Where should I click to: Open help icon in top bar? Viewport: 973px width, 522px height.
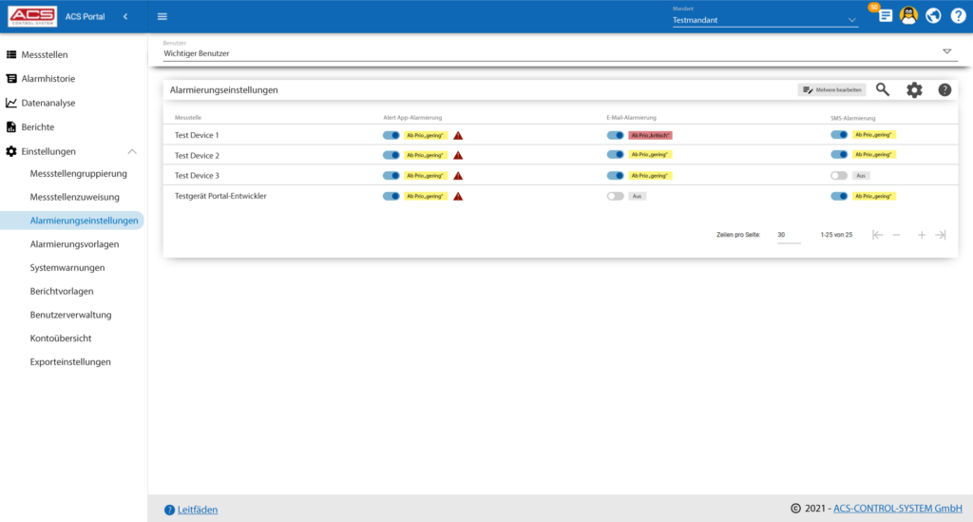click(x=958, y=15)
